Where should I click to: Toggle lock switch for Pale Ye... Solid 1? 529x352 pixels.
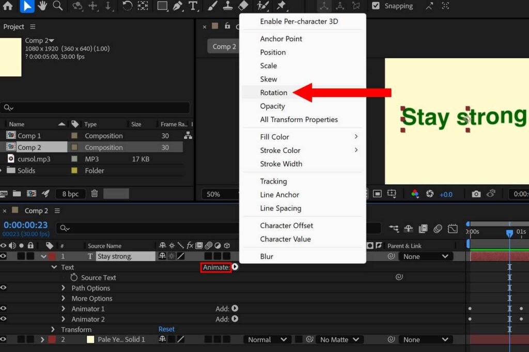pos(30,340)
